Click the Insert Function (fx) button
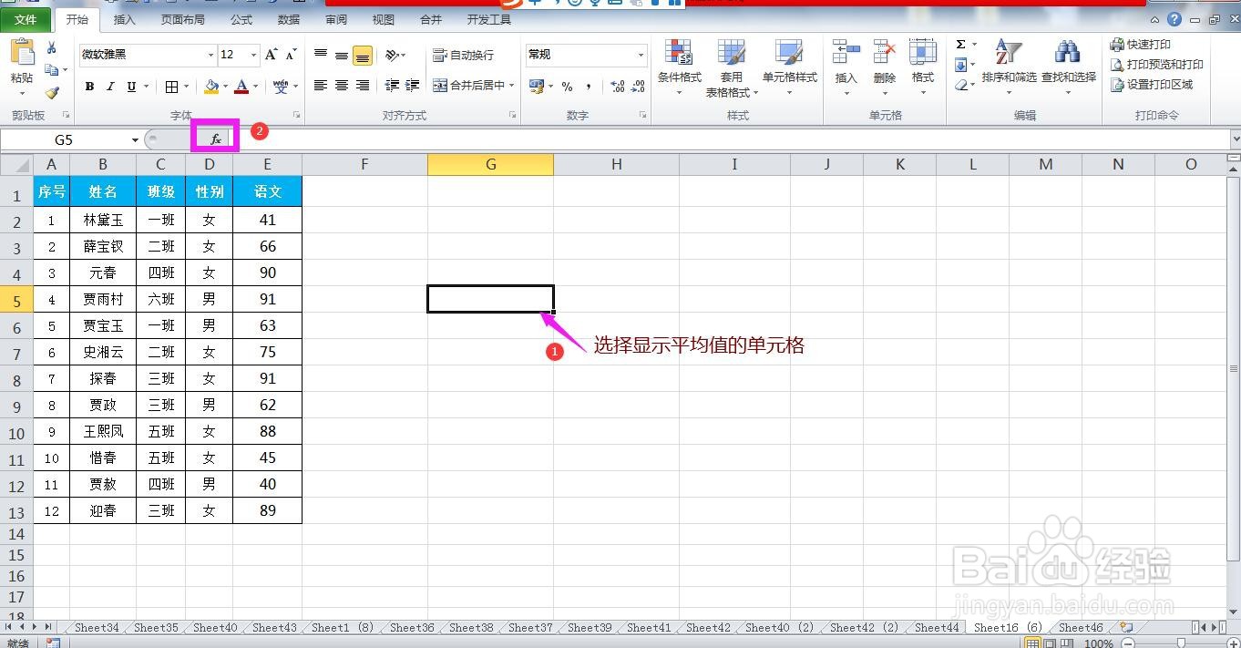The height and width of the screenshot is (648, 1241). [215, 139]
